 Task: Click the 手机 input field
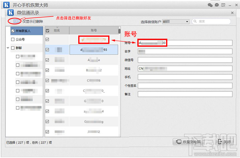[x=185, y=77]
